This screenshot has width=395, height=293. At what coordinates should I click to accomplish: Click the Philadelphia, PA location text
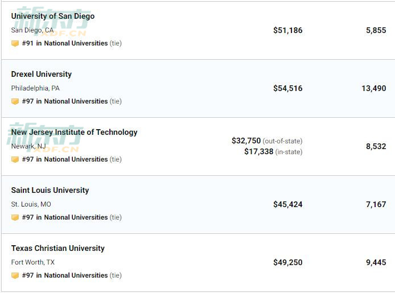pos(35,88)
